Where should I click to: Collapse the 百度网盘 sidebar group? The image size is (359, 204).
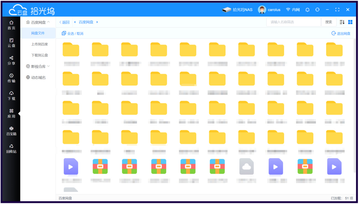point(38,22)
